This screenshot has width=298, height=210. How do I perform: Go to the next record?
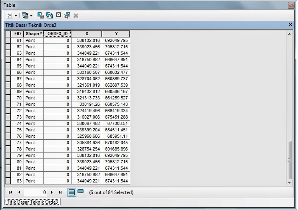coord(52,192)
